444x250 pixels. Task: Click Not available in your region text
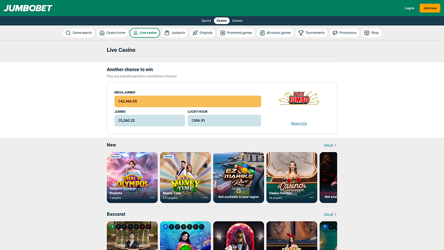pyautogui.click(x=239, y=197)
